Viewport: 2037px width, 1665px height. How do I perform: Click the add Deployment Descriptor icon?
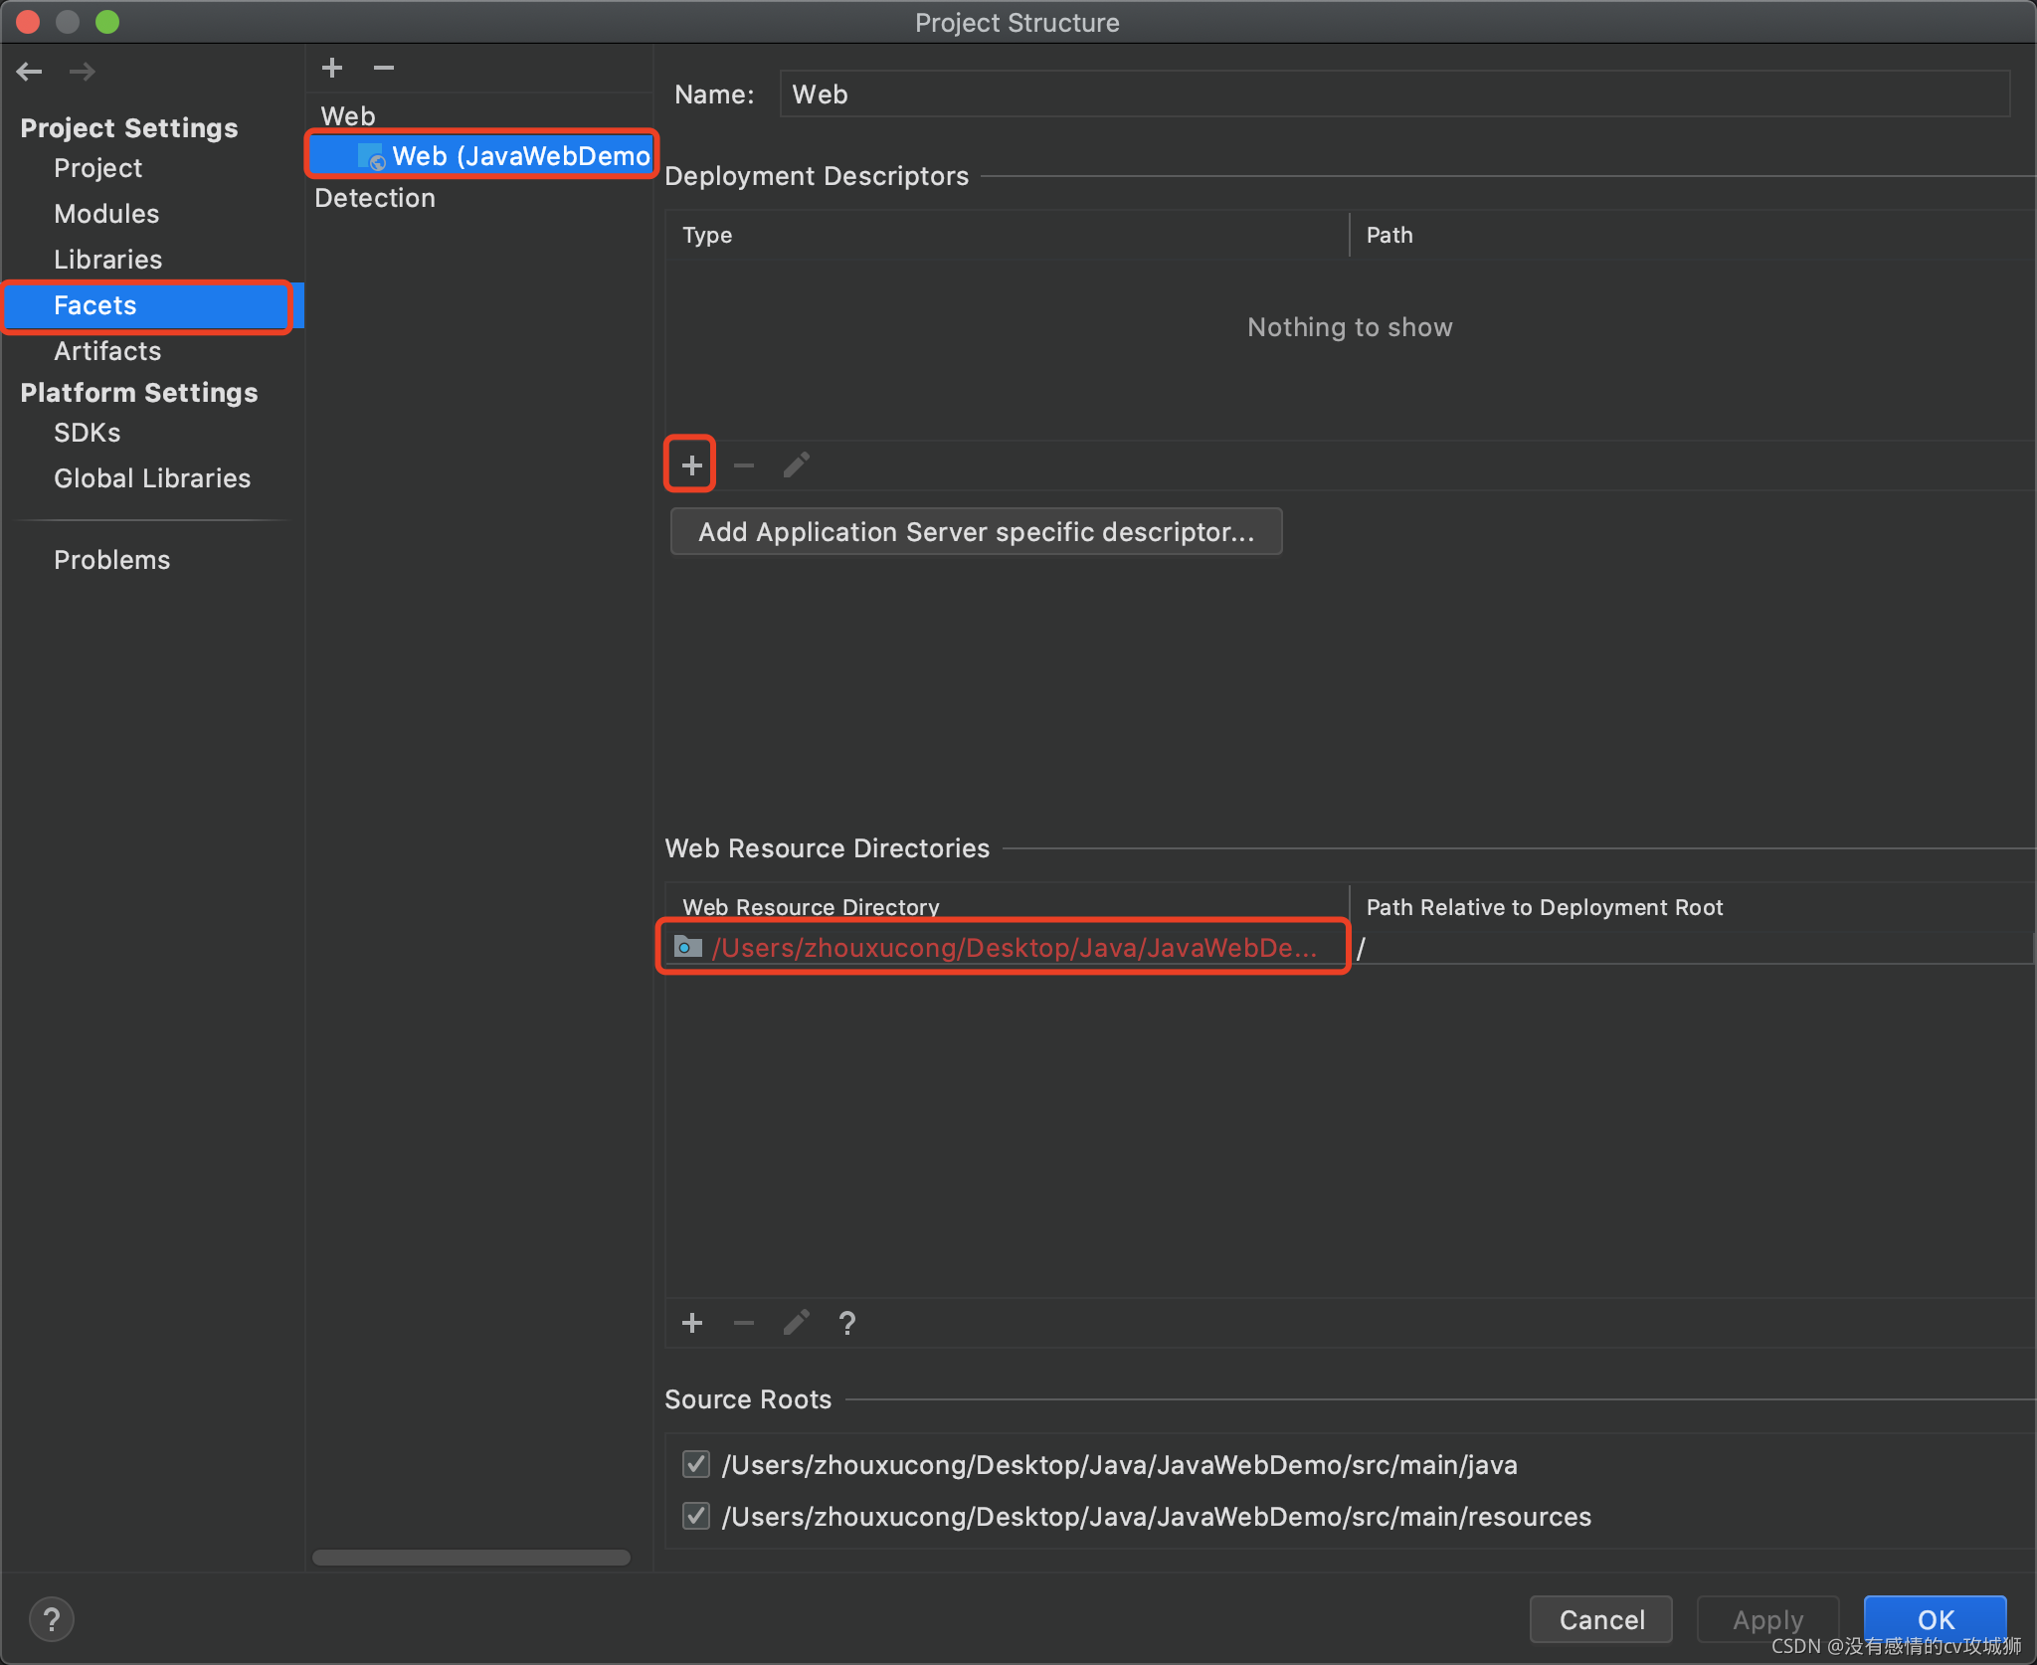[690, 465]
